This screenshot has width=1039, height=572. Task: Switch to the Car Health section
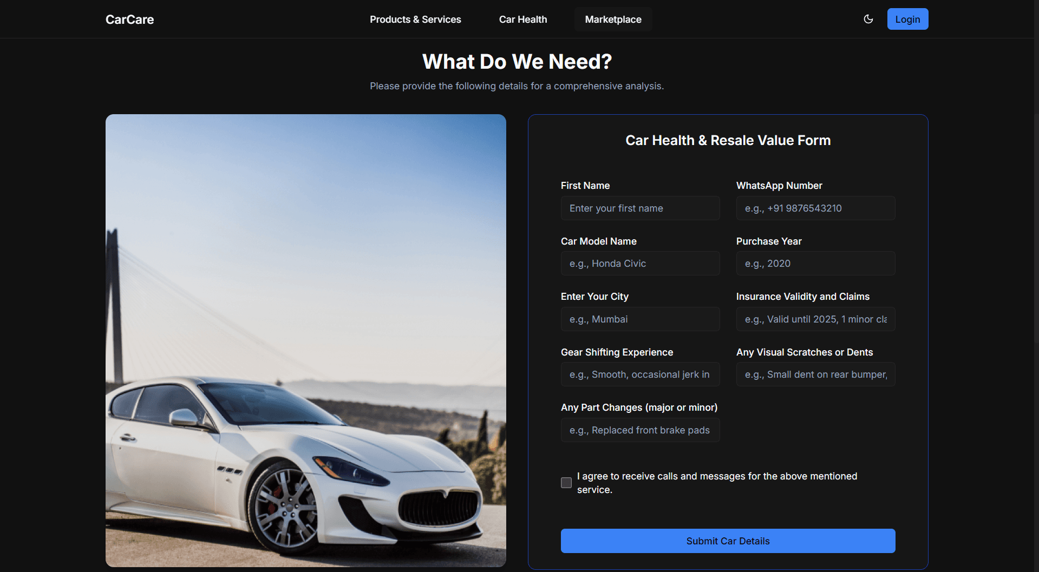coord(522,19)
